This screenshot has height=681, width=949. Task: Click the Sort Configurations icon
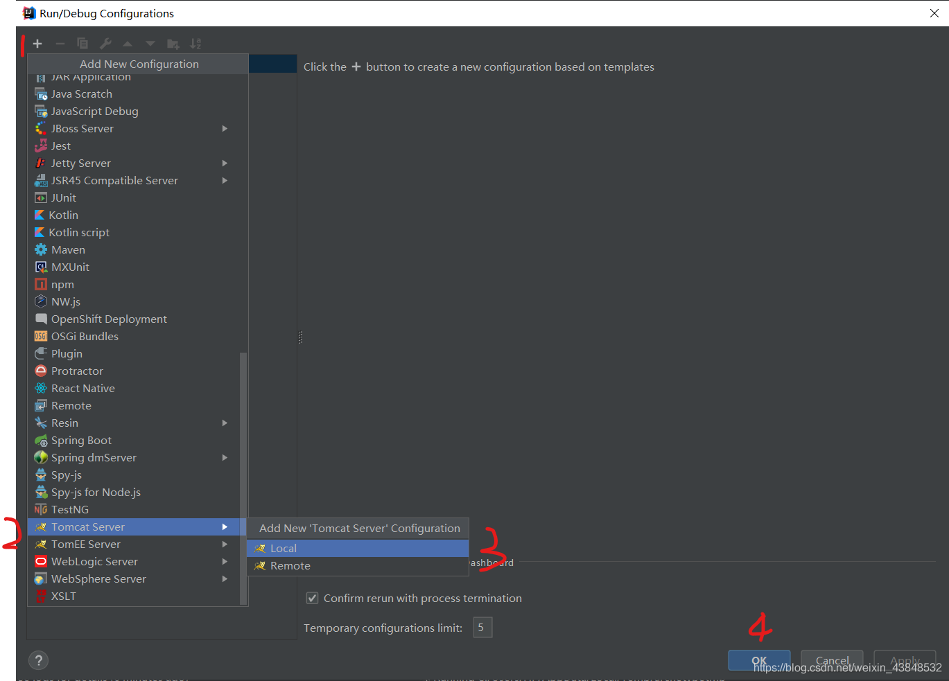pos(196,44)
